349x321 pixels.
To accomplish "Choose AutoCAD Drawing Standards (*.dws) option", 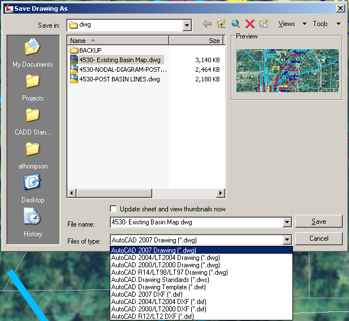I will point(201,280).
